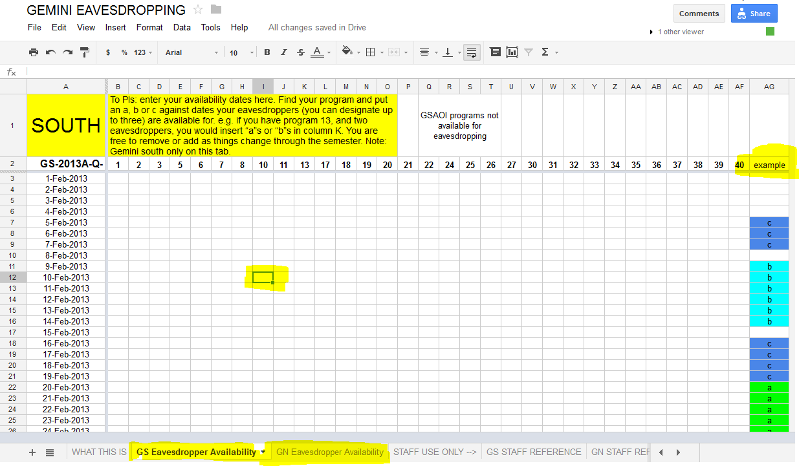Screen dimensions: 799x466
Task: Star the GEMINI EAVESDROPPING document
Action: (x=199, y=9)
